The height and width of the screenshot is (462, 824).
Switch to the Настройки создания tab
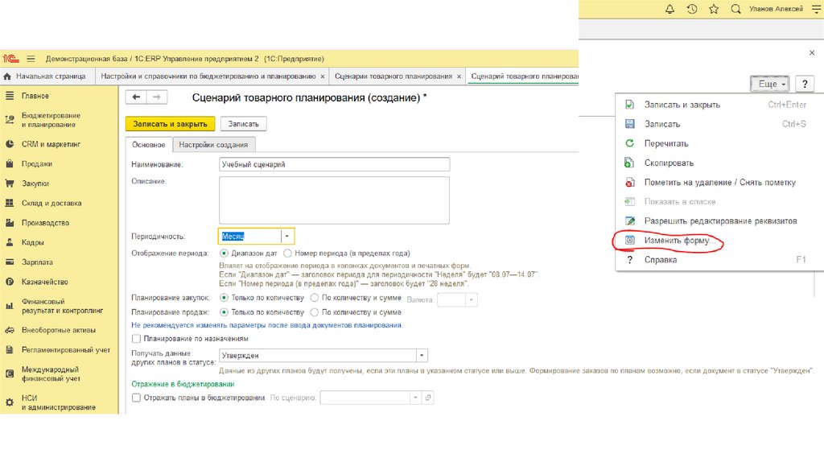215,145
